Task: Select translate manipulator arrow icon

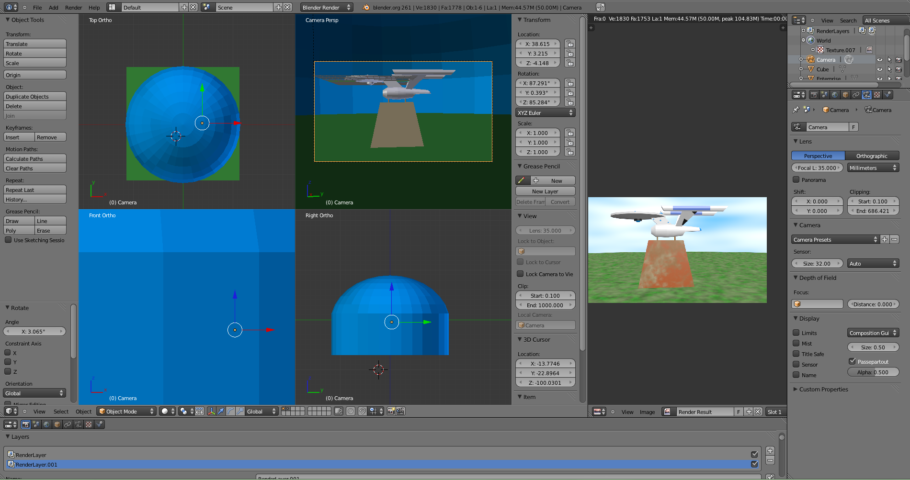Action: (x=221, y=411)
